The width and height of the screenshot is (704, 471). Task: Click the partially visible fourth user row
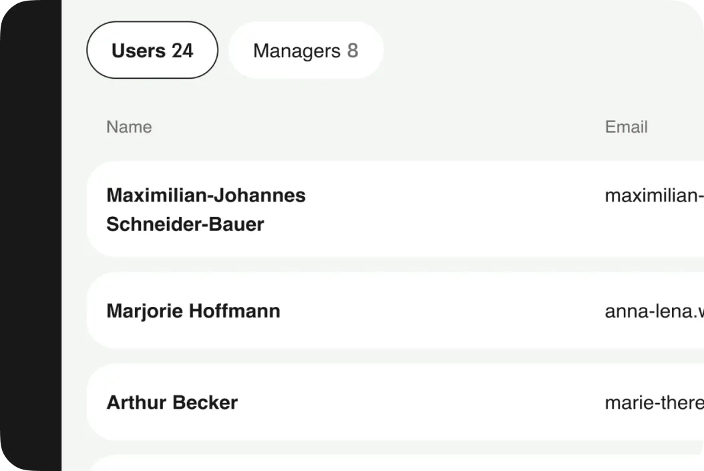tap(395, 464)
